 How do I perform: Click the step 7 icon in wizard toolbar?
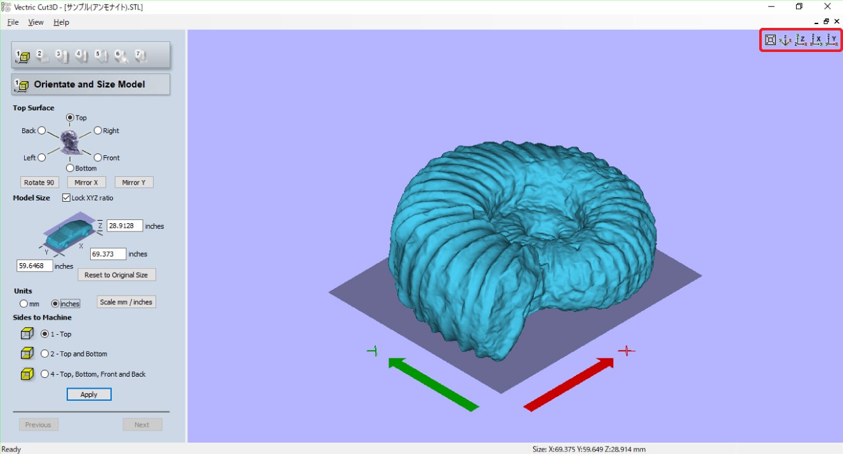pos(140,56)
